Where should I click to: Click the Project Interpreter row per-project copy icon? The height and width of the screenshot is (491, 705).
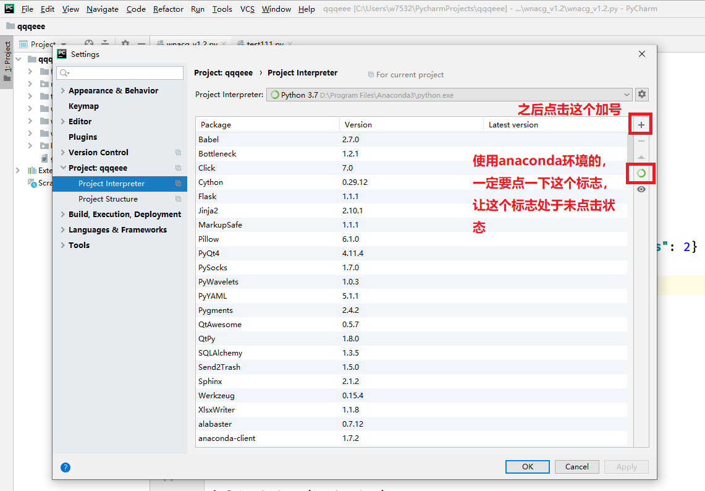pos(178,184)
